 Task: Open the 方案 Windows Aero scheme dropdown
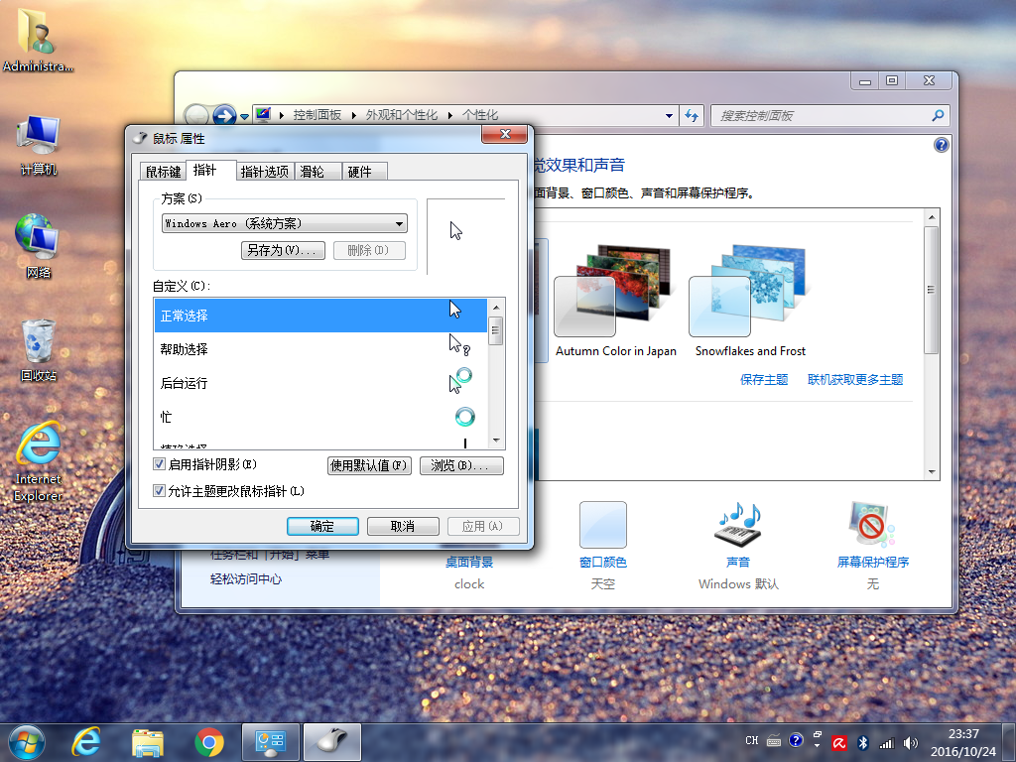(x=285, y=223)
